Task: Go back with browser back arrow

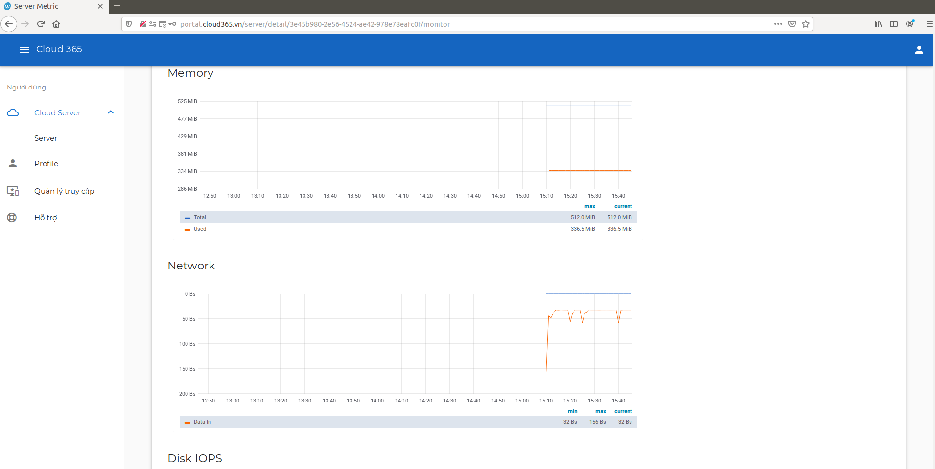Action: point(9,24)
